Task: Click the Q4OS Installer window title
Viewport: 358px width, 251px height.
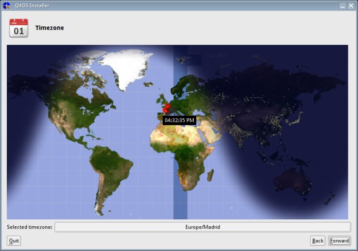Action: 32,5
